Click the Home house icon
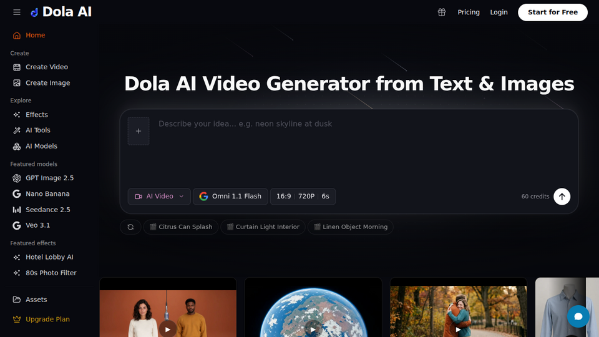 tap(16, 36)
